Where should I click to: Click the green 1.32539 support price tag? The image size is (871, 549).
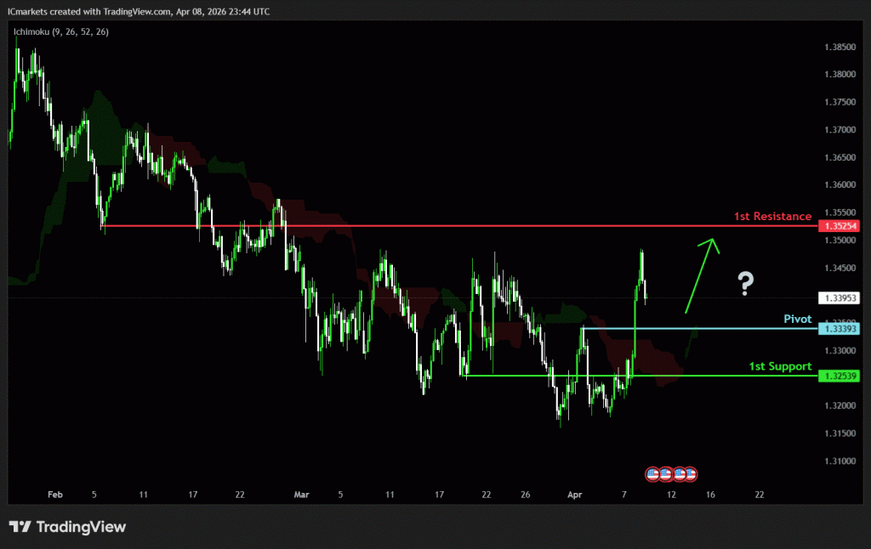(x=838, y=376)
